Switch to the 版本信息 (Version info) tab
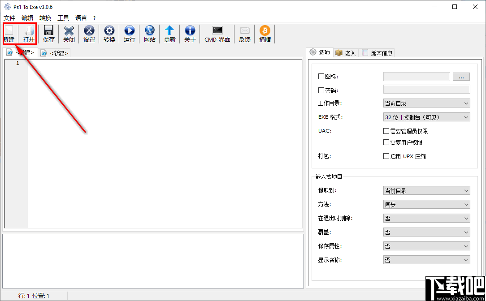Viewport: 486px width, 301px height. (377, 53)
